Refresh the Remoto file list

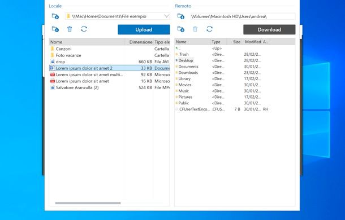point(209,29)
